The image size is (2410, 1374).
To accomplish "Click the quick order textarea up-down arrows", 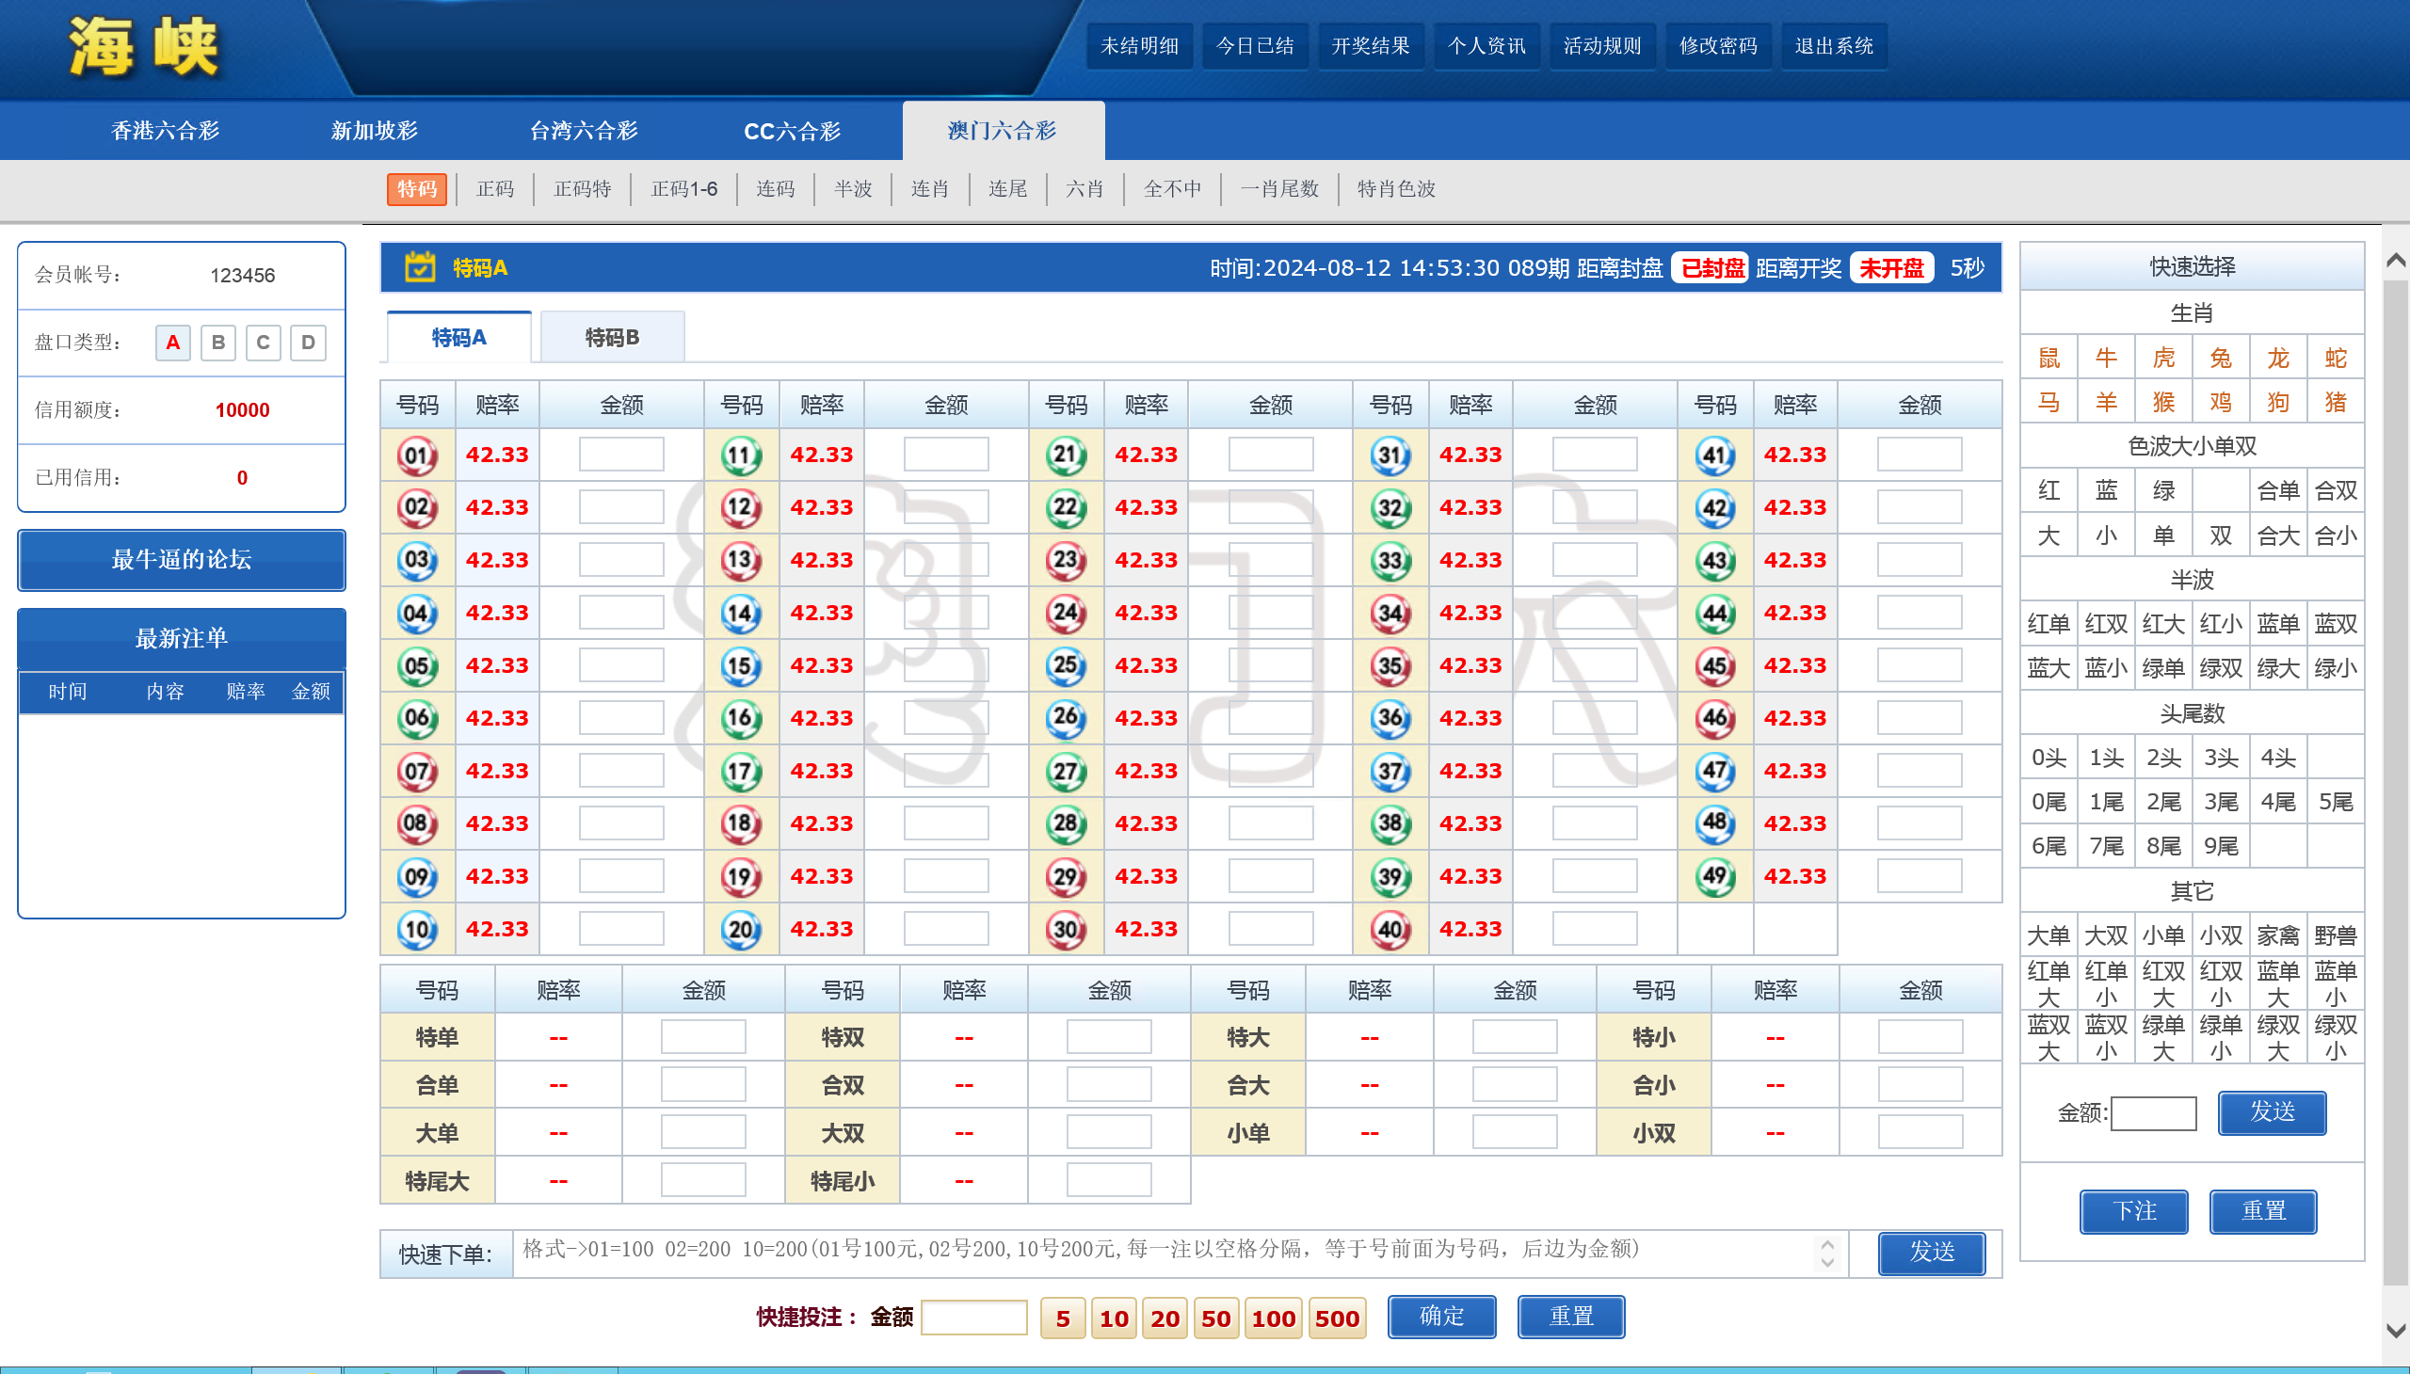I will [x=1826, y=1254].
